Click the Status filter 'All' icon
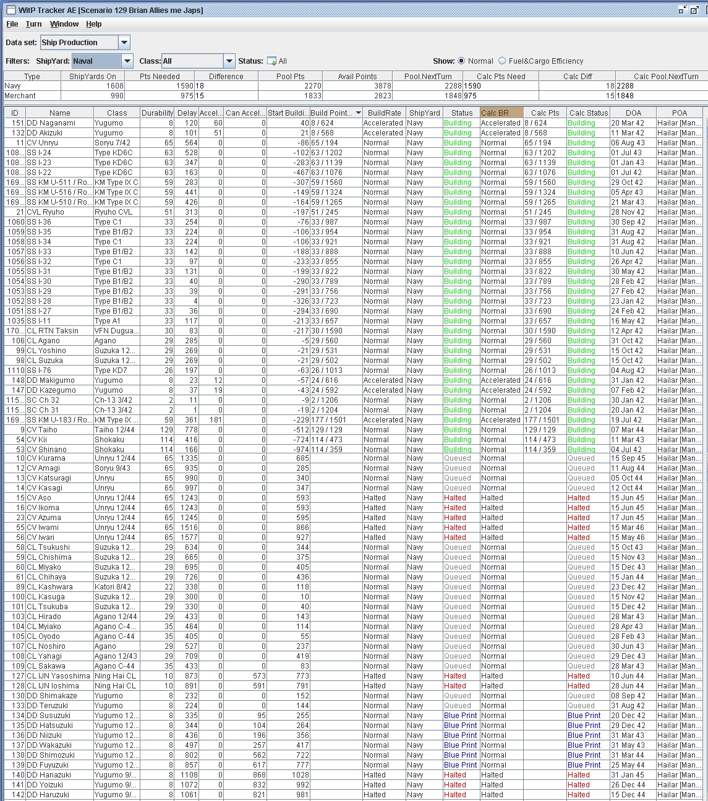Image resolution: width=708 pixels, height=801 pixels. coord(271,61)
